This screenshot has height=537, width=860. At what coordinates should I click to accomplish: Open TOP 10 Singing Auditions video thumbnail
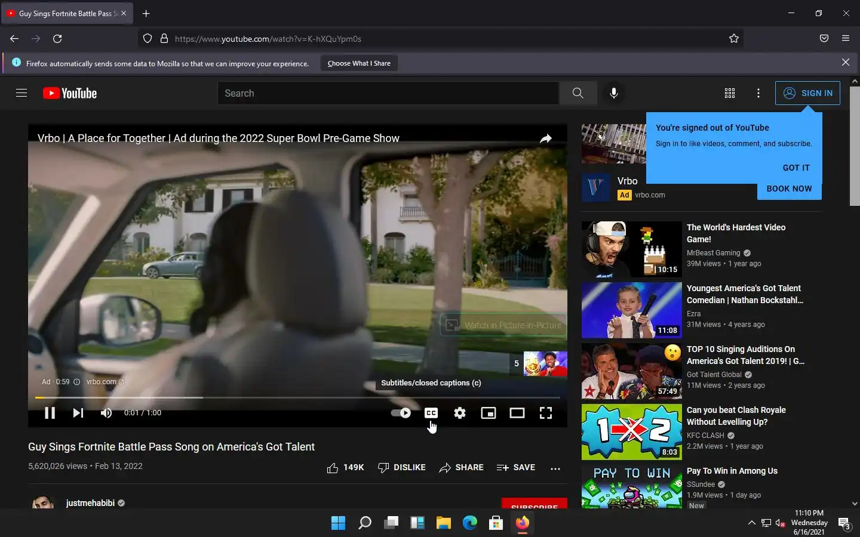[631, 371]
